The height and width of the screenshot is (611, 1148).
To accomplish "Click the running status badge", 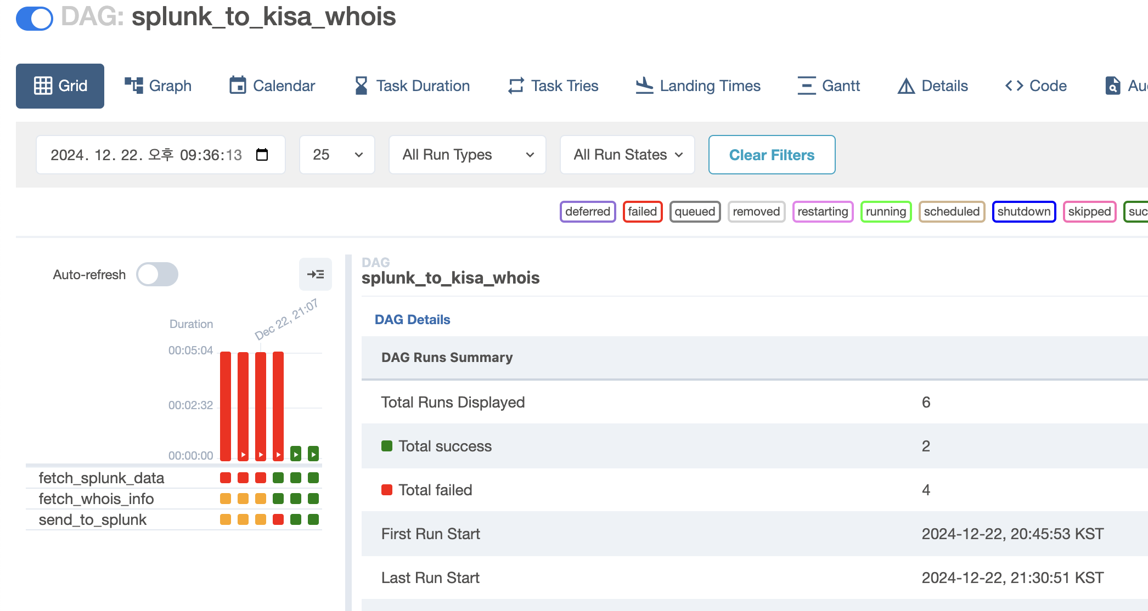I will 886,212.
